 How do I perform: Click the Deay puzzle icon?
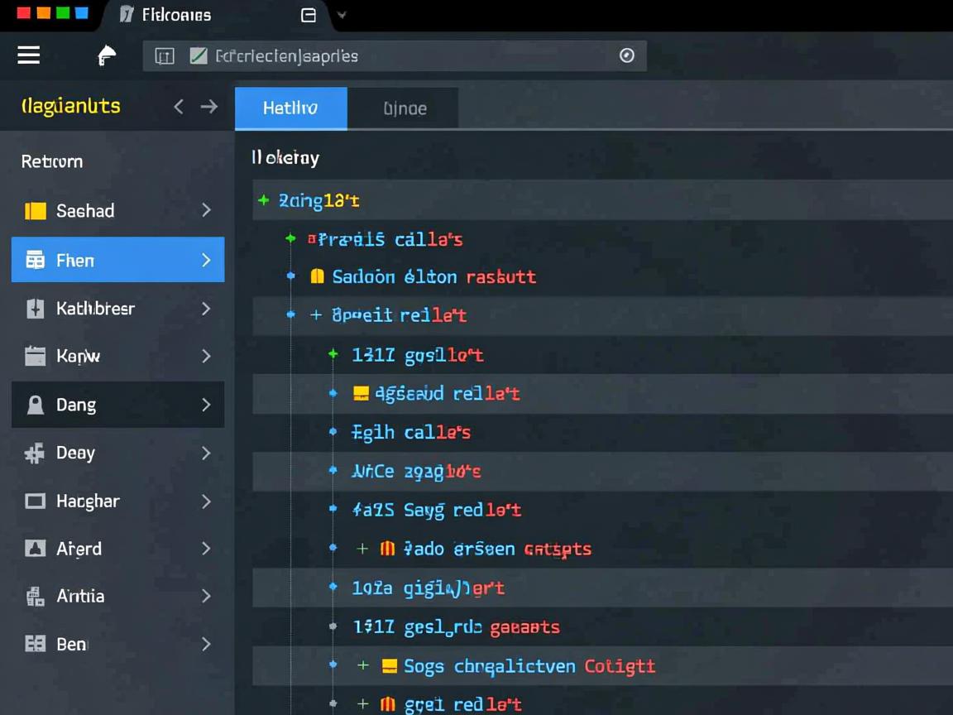35,453
